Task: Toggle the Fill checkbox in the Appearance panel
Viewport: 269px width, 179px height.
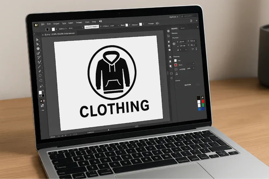Action: point(175,60)
